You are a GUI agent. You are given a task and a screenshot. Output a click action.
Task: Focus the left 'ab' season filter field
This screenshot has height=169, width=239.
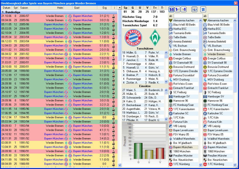click(x=188, y=16)
